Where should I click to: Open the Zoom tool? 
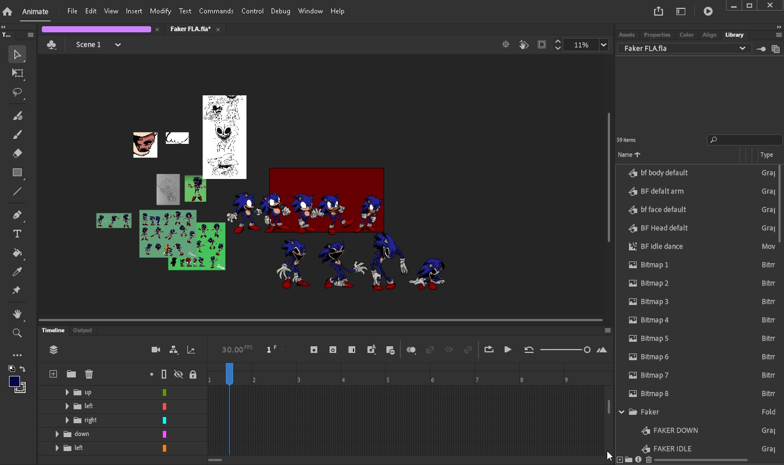pyautogui.click(x=17, y=333)
